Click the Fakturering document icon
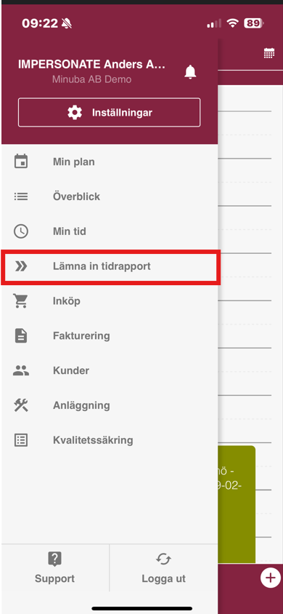This screenshot has height=614, width=283. click(x=21, y=335)
